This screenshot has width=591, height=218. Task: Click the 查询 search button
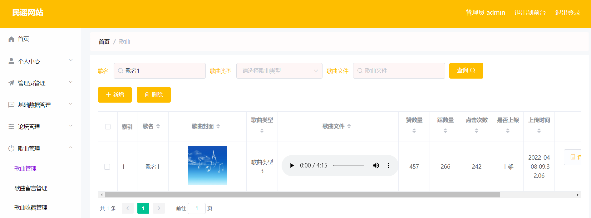pos(466,71)
